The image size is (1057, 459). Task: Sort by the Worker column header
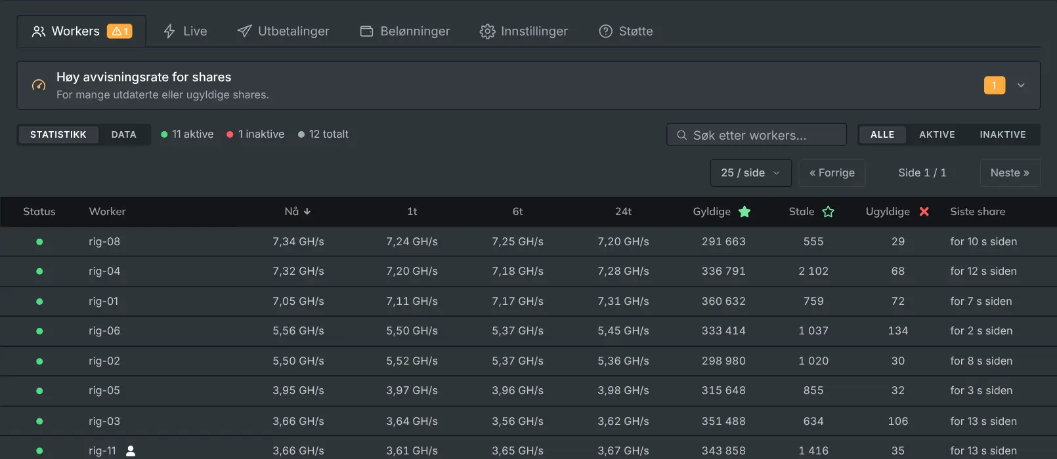[x=107, y=212]
